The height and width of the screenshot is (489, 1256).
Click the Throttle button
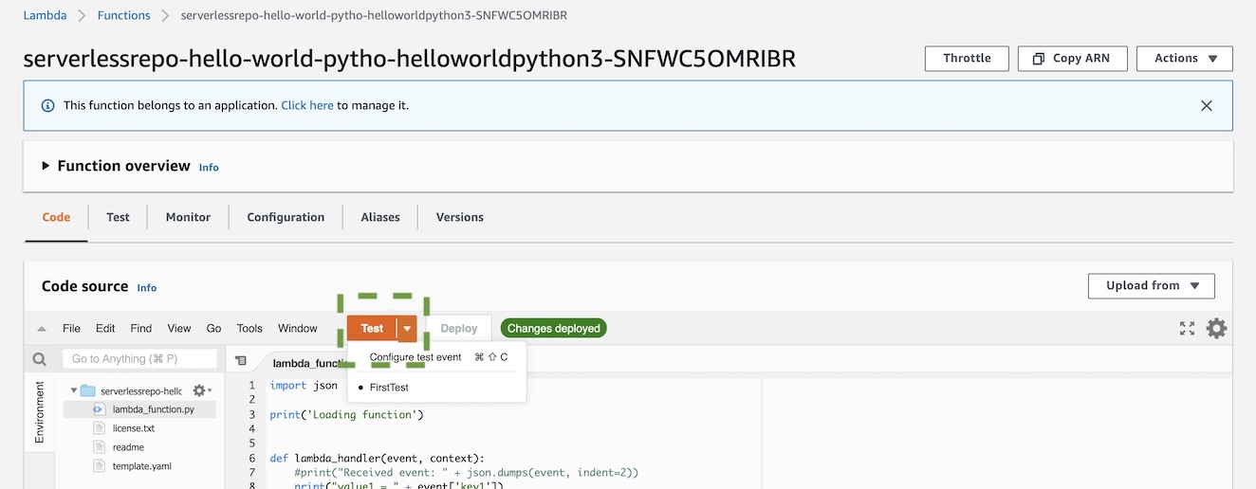click(x=967, y=58)
